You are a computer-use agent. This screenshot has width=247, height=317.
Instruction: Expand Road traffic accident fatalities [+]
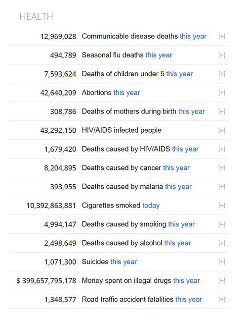(222, 300)
